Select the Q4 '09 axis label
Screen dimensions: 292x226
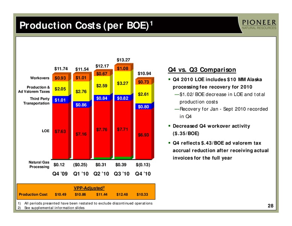point(60,174)
